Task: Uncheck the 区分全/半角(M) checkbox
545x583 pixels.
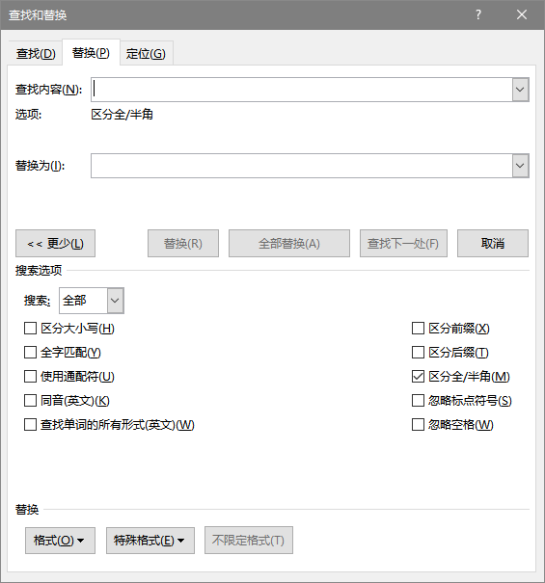Action: (418, 376)
